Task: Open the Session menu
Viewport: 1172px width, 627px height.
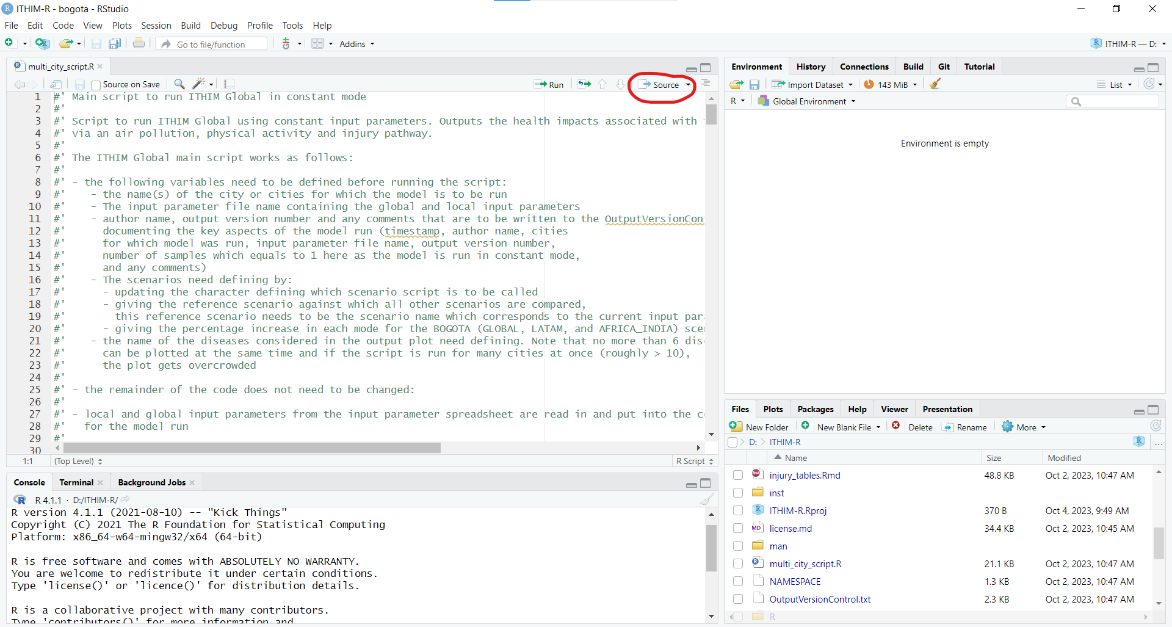Action: point(156,26)
